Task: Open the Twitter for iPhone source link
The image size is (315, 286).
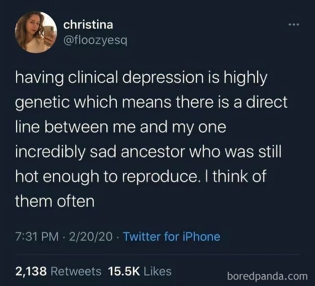Action: [x=171, y=236]
